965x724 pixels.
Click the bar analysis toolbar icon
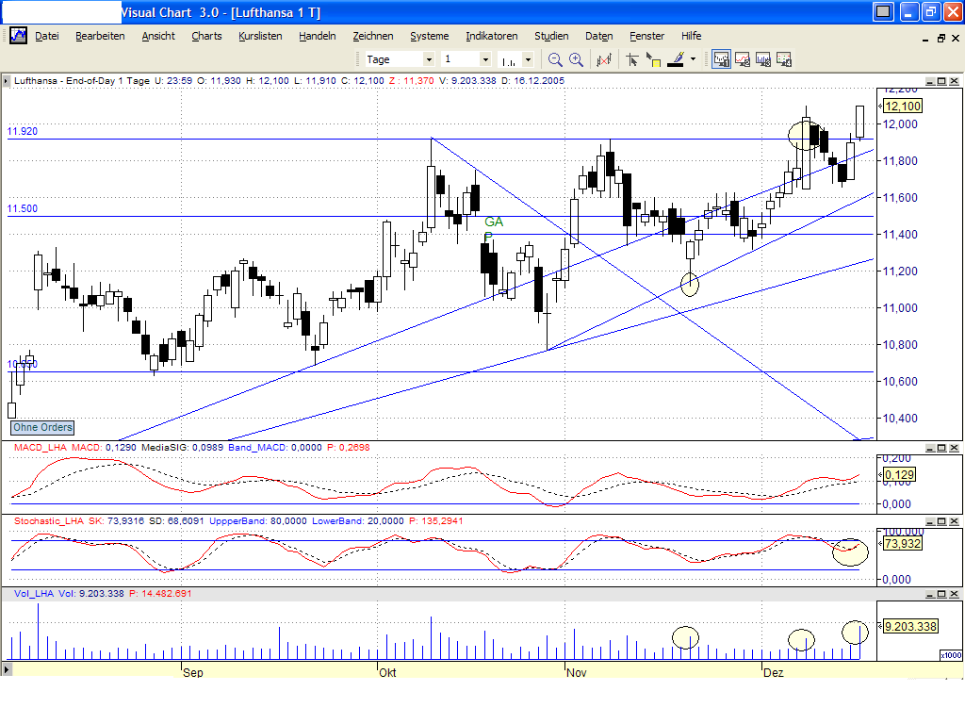click(602, 58)
